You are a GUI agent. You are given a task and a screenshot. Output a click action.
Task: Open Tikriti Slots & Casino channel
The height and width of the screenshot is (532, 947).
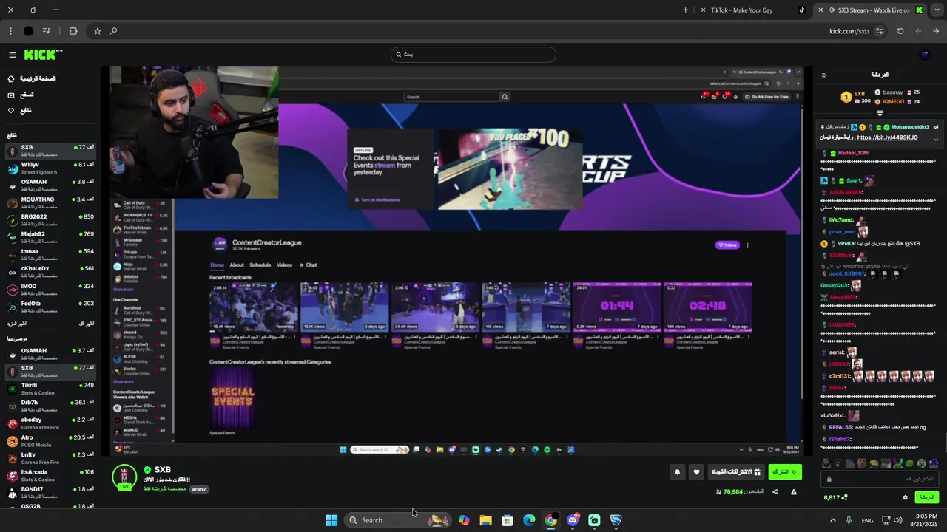point(50,389)
